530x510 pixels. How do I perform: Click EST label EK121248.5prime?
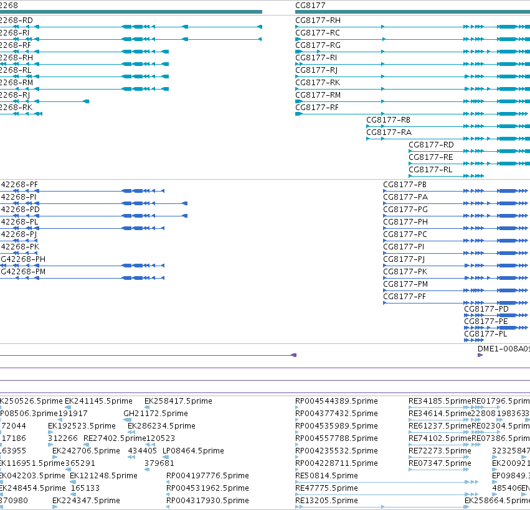click(x=103, y=476)
